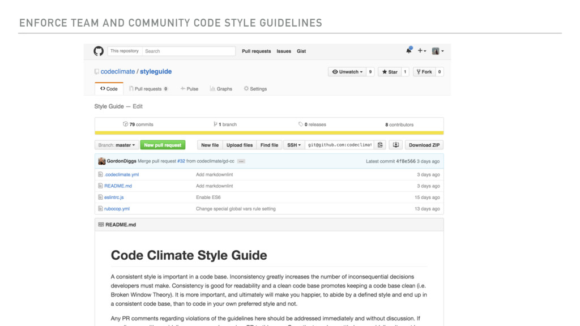580x326 pixels.
Task: Expand commit message ellipsis button
Action: (x=241, y=161)
